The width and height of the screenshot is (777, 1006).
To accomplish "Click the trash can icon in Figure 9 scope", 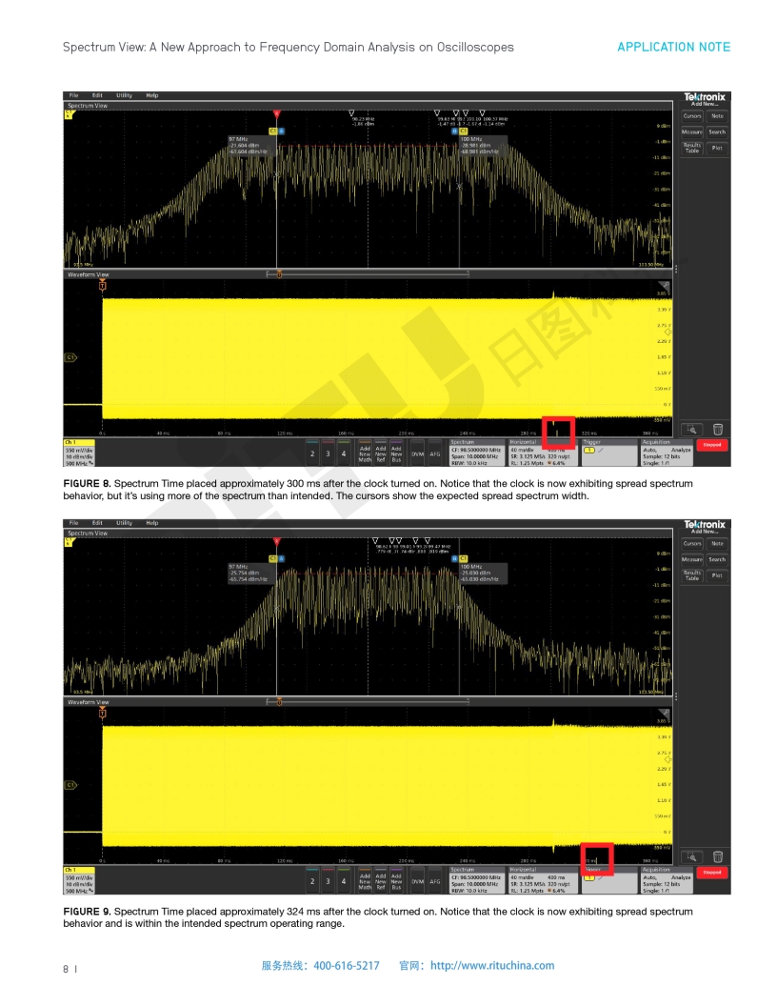I will coord(717,857).
